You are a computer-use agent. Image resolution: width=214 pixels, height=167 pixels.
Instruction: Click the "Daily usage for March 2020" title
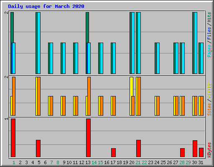pos(46,6)
